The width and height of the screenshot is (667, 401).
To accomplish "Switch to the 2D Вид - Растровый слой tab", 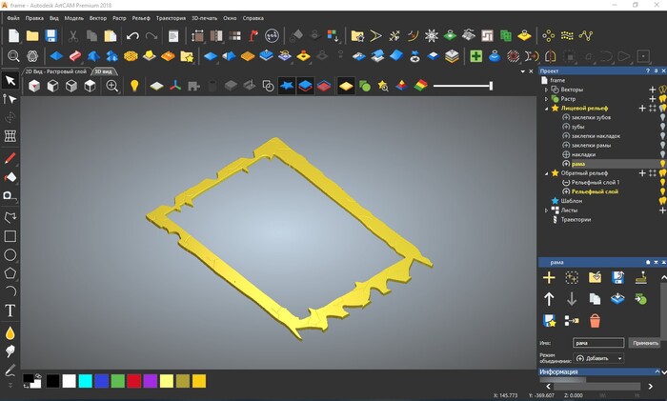I will pos(55,71).
